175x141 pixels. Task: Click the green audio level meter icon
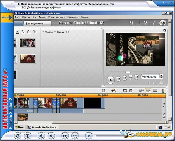[x=163, y=90]
